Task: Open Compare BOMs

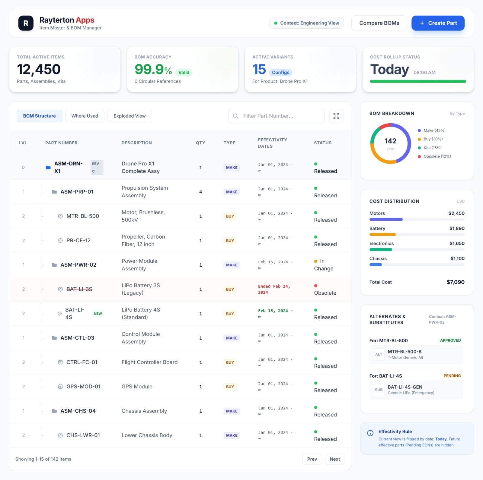Action: (x=379, y=23)
